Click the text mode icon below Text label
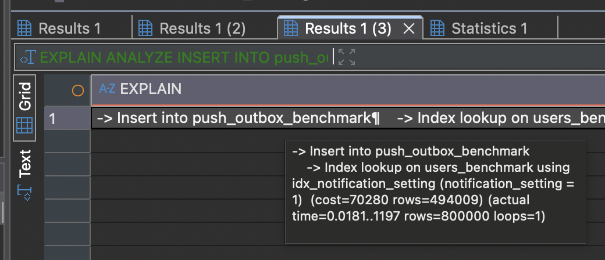This screenshot has height=260, width=605. [x=24, y=191]
